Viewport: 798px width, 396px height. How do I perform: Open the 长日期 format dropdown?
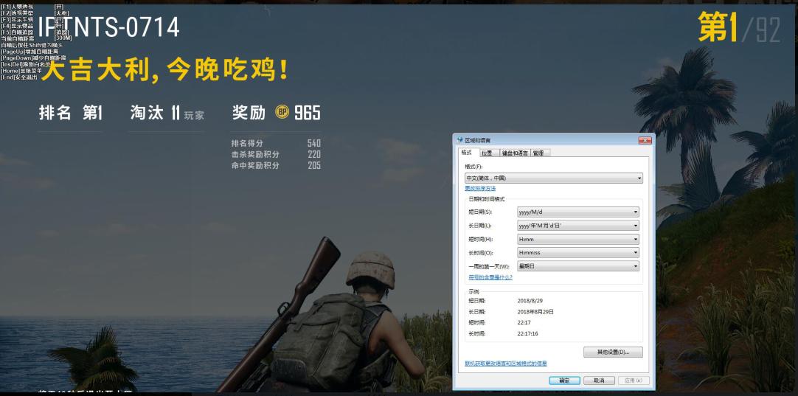tap(578, 226)
